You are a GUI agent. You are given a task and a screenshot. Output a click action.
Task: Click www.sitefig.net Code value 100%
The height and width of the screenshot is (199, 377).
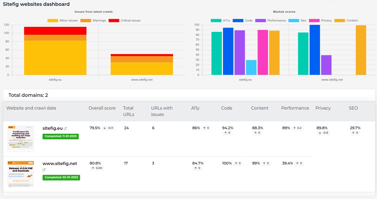[x=227, y=163]
